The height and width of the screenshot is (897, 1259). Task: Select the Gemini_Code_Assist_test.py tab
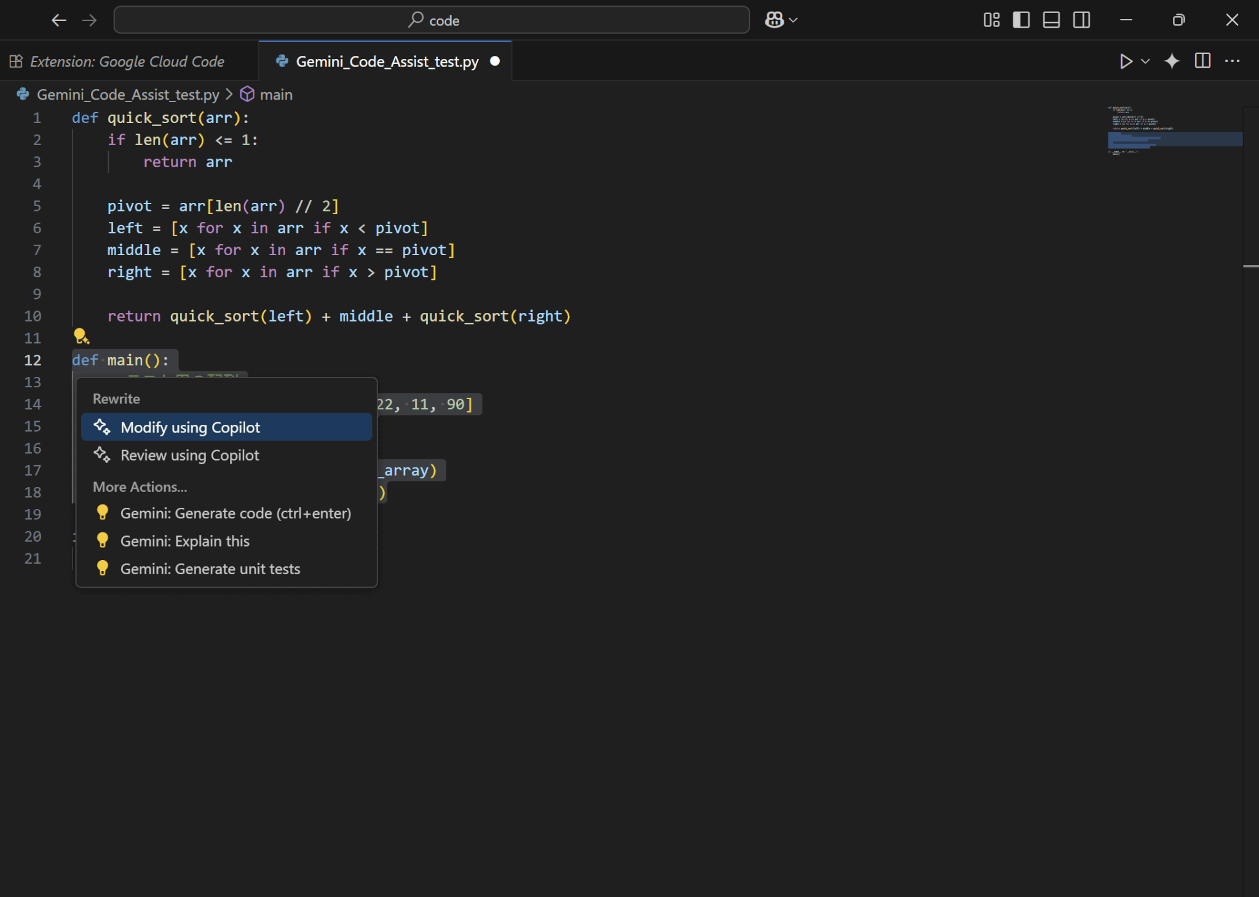point(387,61)
